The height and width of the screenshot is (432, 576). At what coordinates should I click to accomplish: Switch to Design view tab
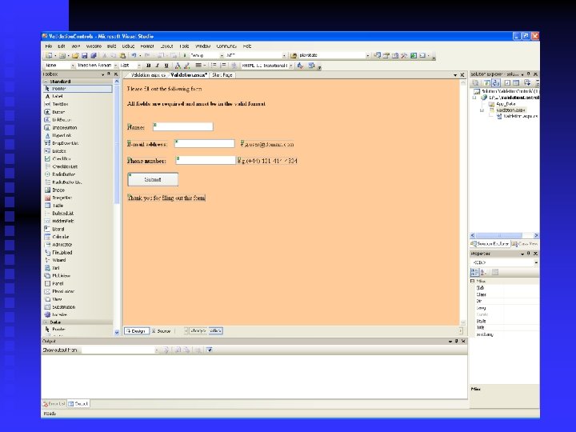[137, 331]
